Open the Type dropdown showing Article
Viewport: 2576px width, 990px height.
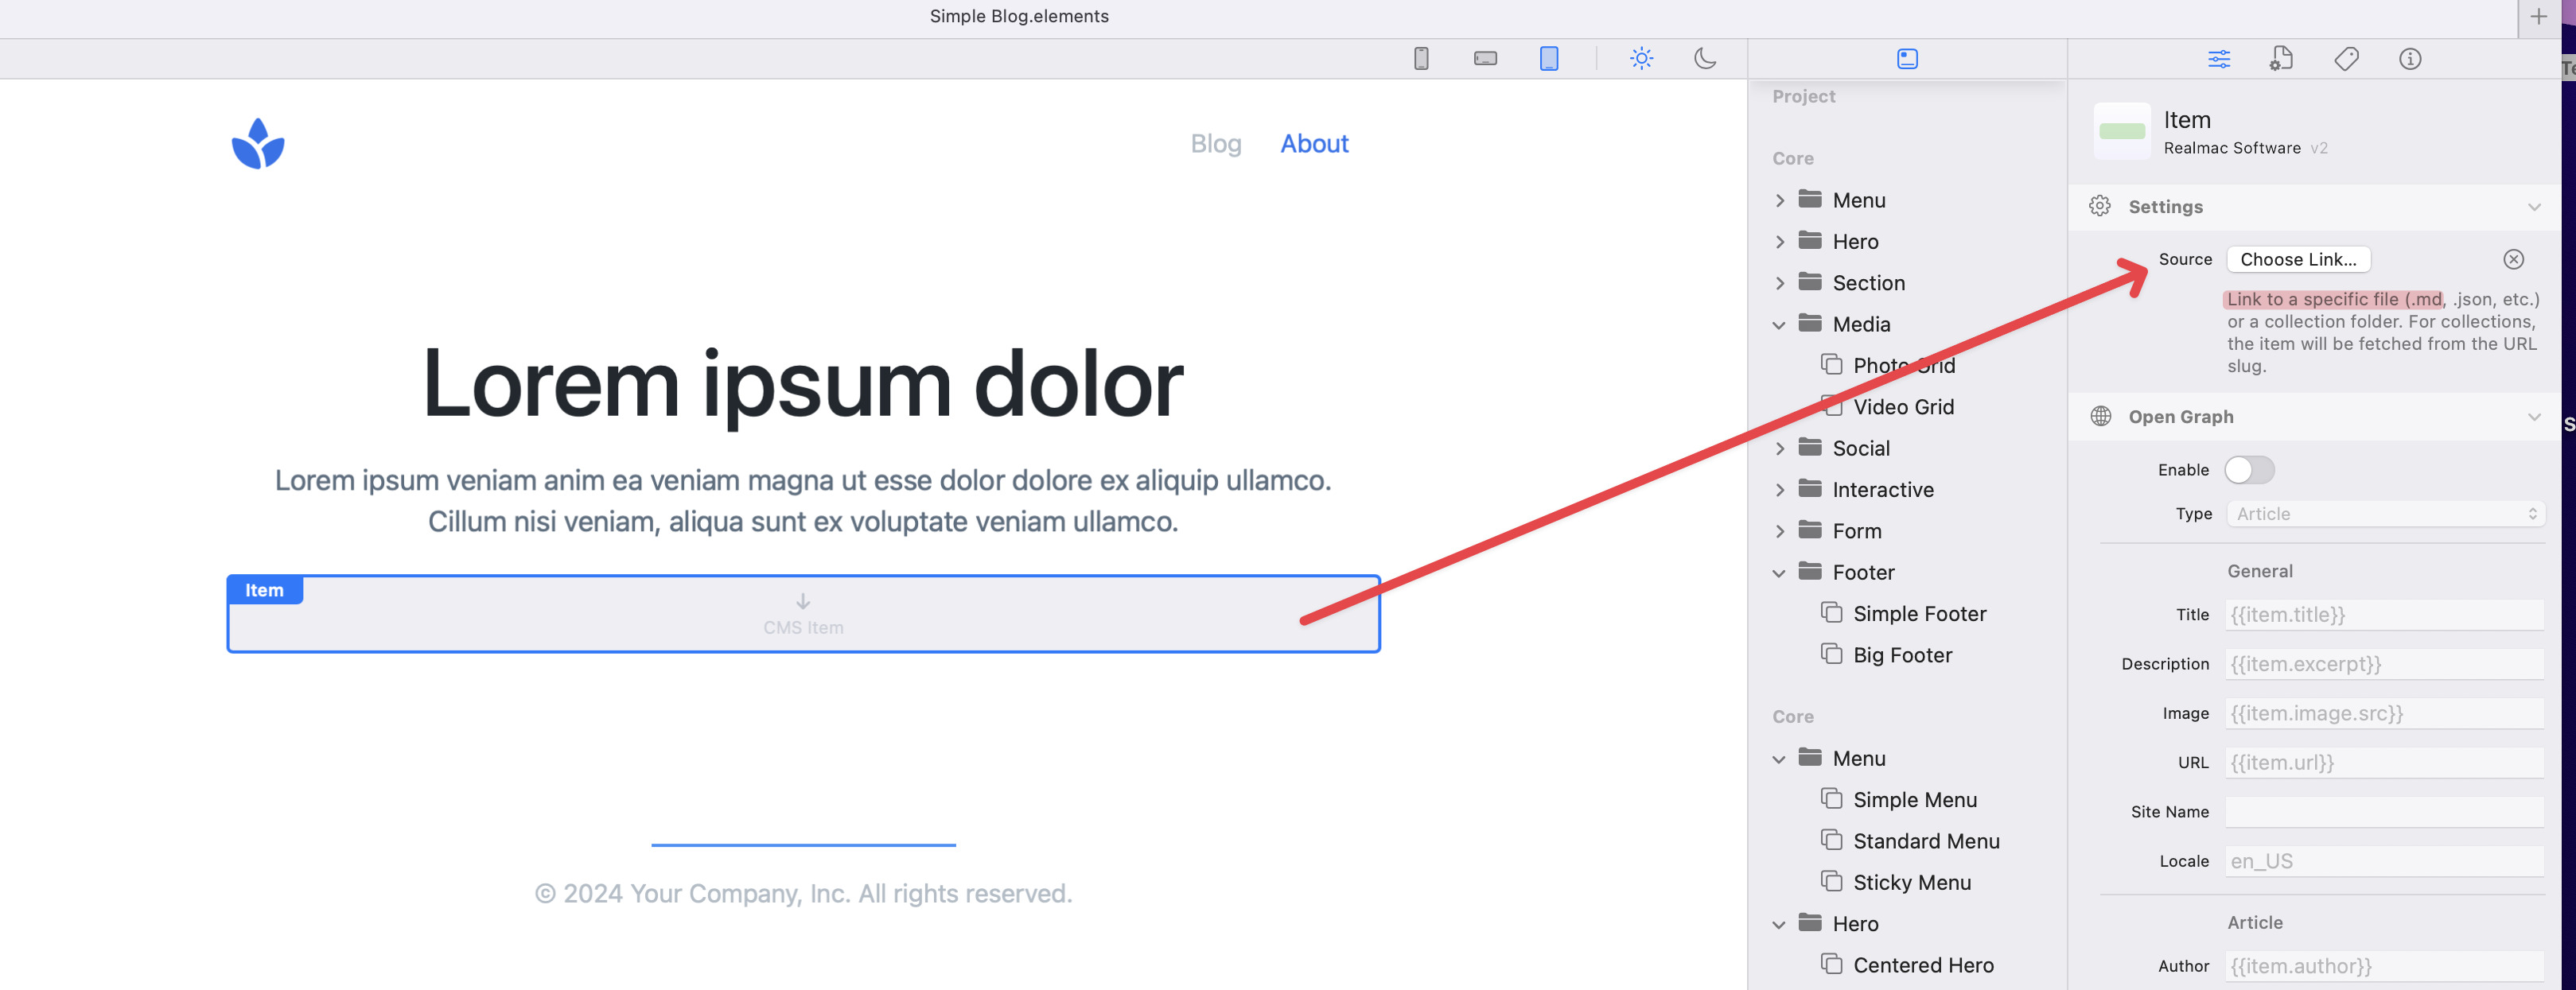[x=2384, y=514]
